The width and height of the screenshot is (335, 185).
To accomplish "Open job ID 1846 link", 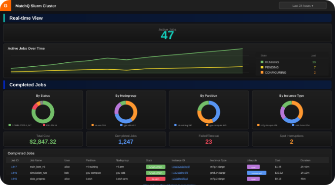I will pos(14,173).
